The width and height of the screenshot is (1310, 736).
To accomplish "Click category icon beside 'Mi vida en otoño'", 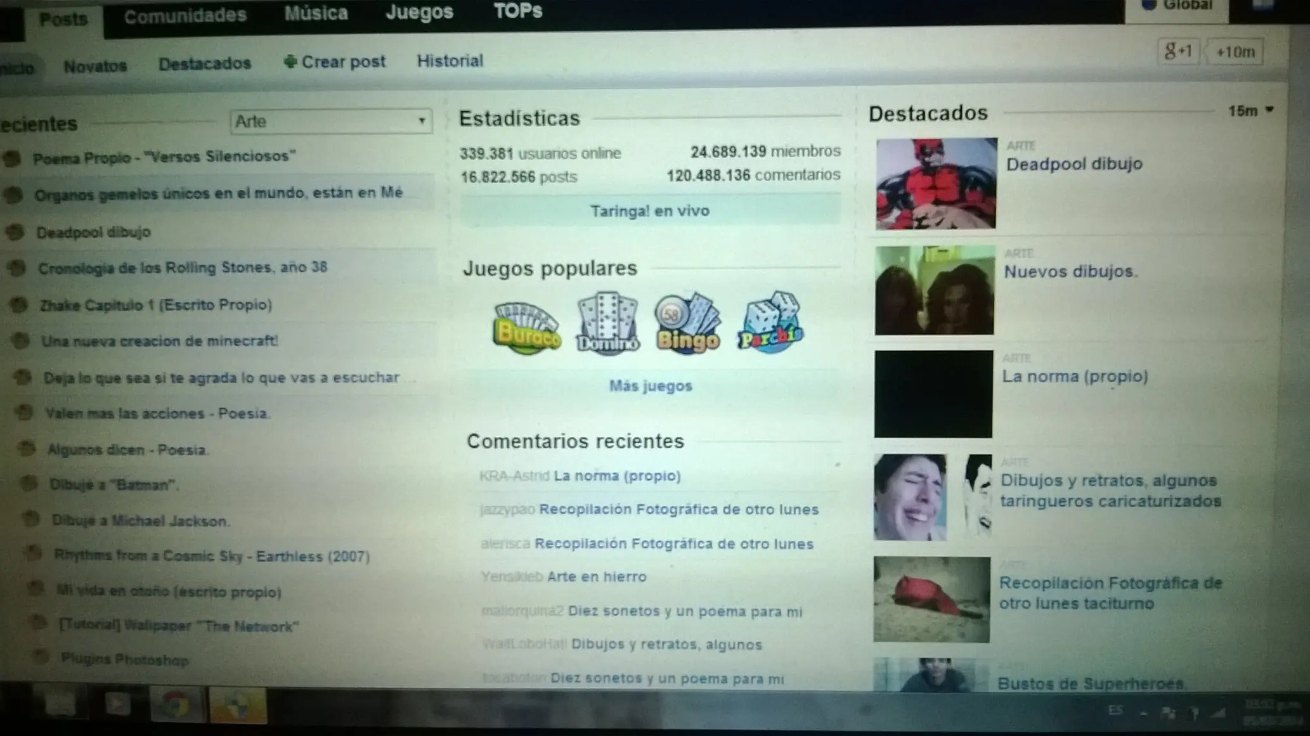I will click(x=37, y=590).
